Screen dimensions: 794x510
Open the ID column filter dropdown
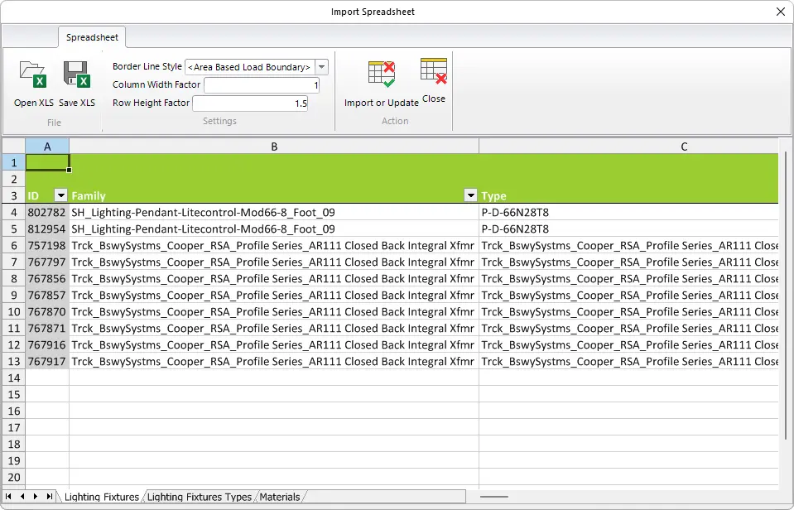pos(60,195)
